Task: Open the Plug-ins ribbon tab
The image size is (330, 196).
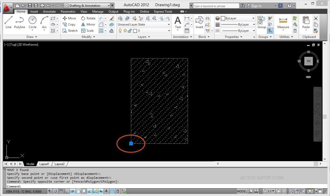Action: click(x=129, y=12)
